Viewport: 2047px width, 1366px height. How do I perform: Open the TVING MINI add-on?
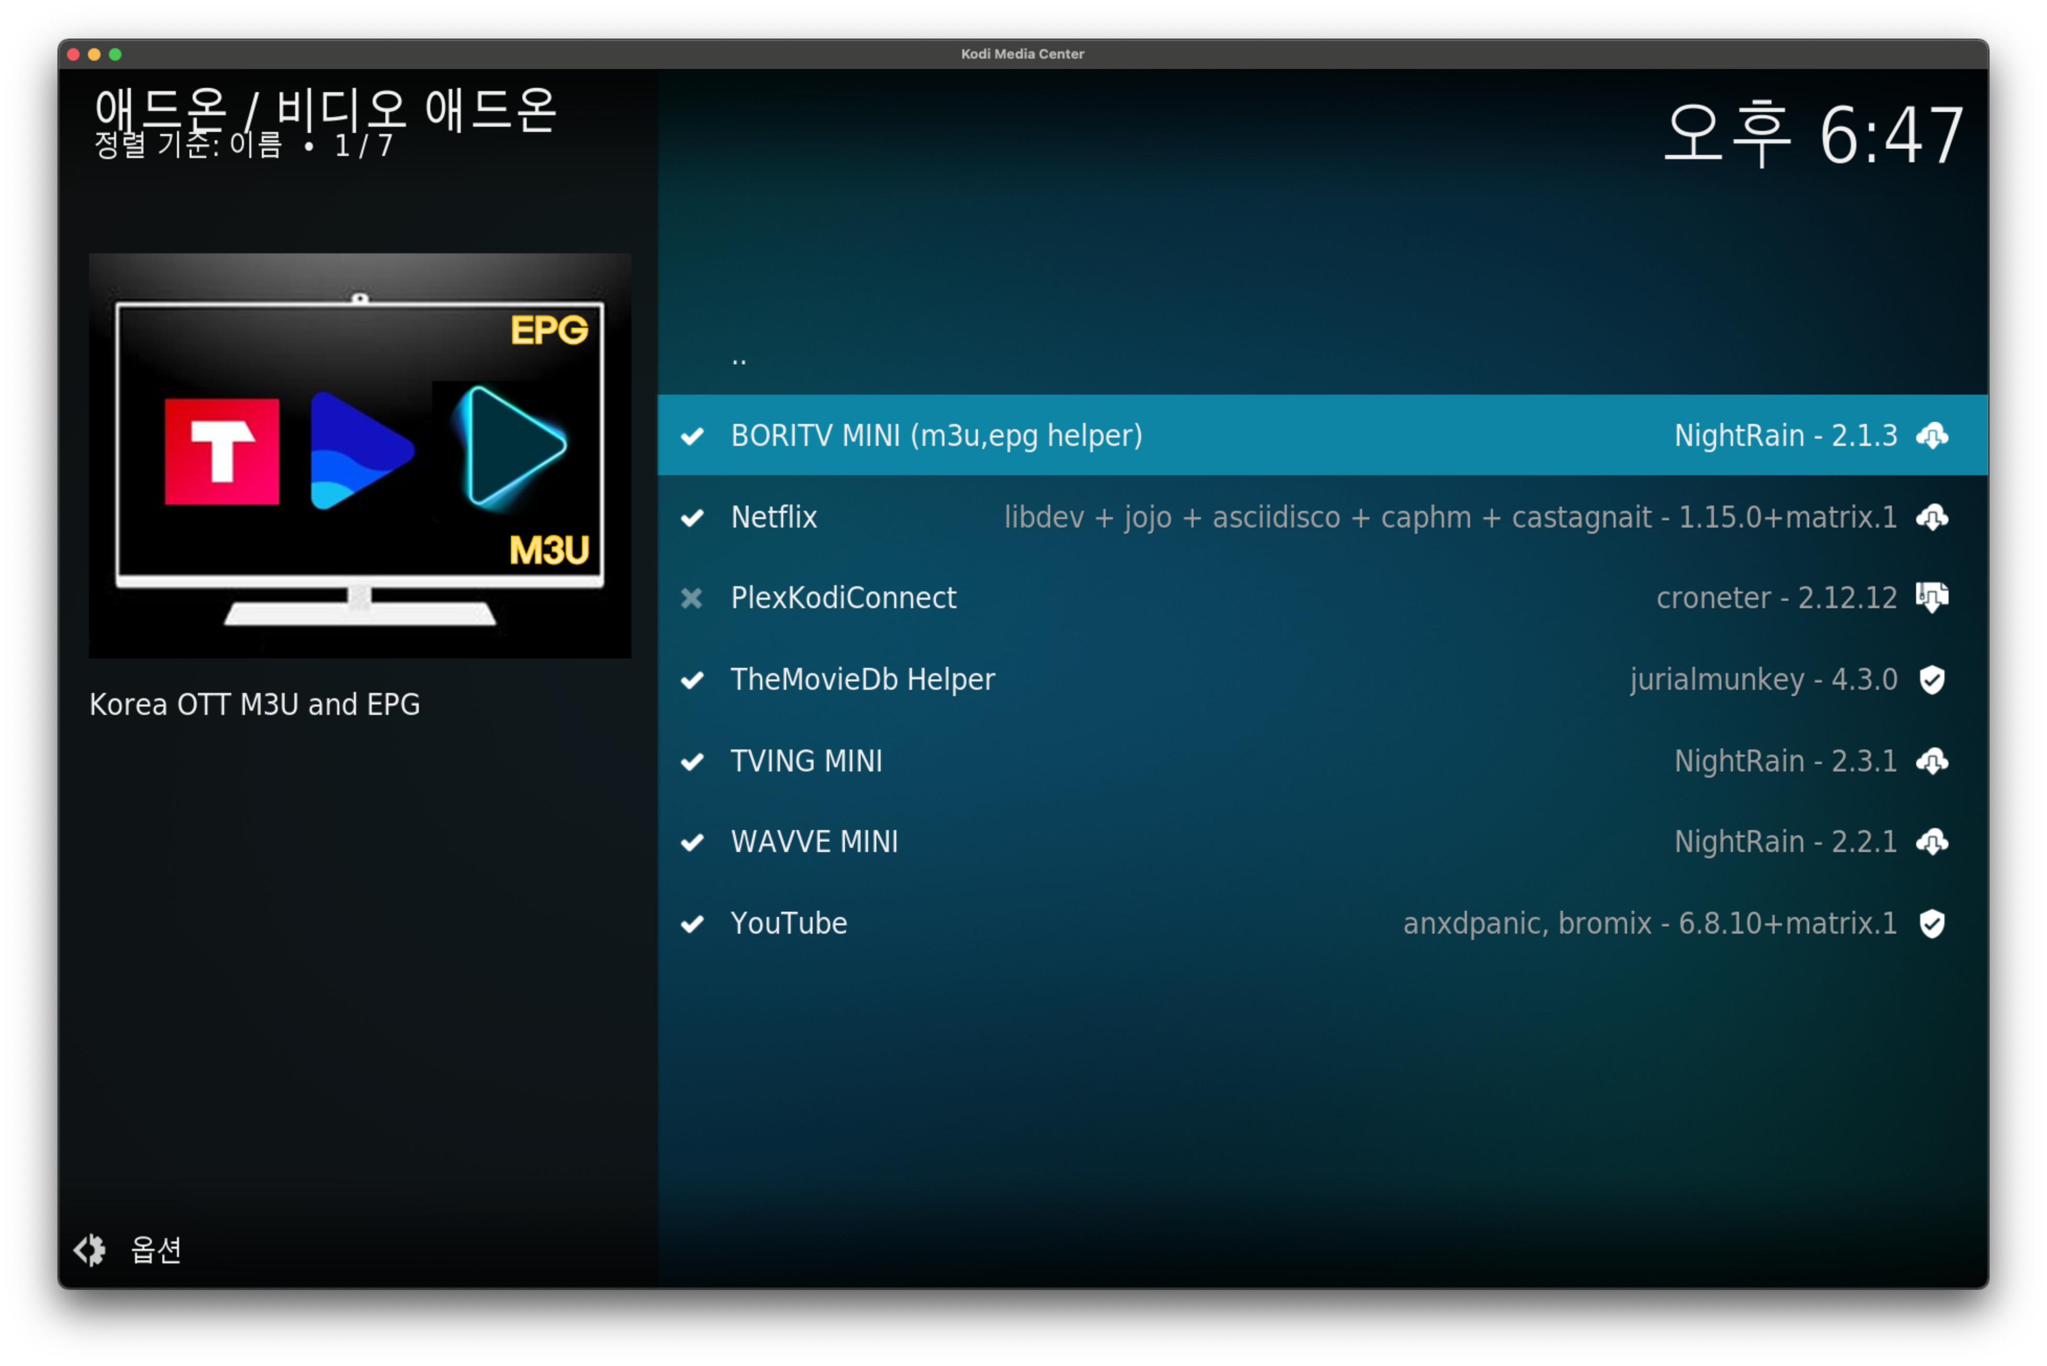[806, 762]
